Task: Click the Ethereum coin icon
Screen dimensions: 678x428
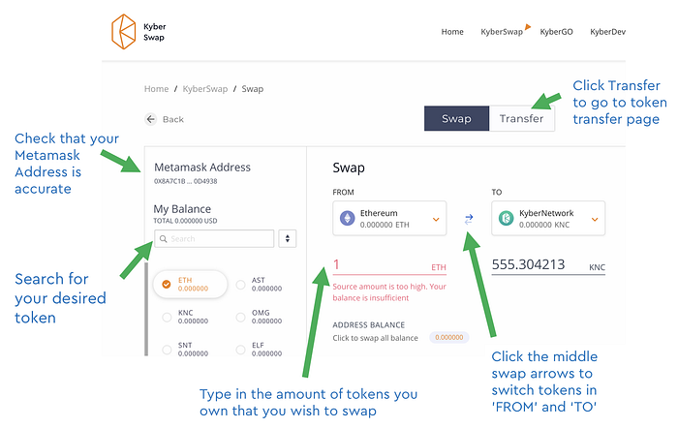Action: tap(347, 218)
